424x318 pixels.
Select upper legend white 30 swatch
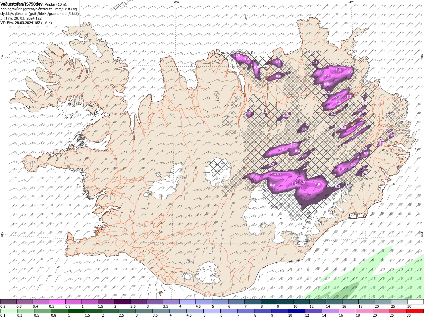[x=416, y=302]
